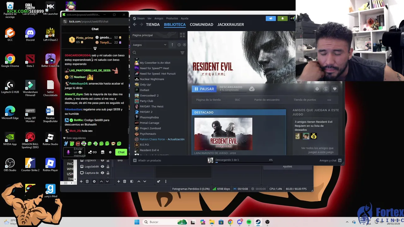Click the sort ascending arrow in library

click(172, 45)
